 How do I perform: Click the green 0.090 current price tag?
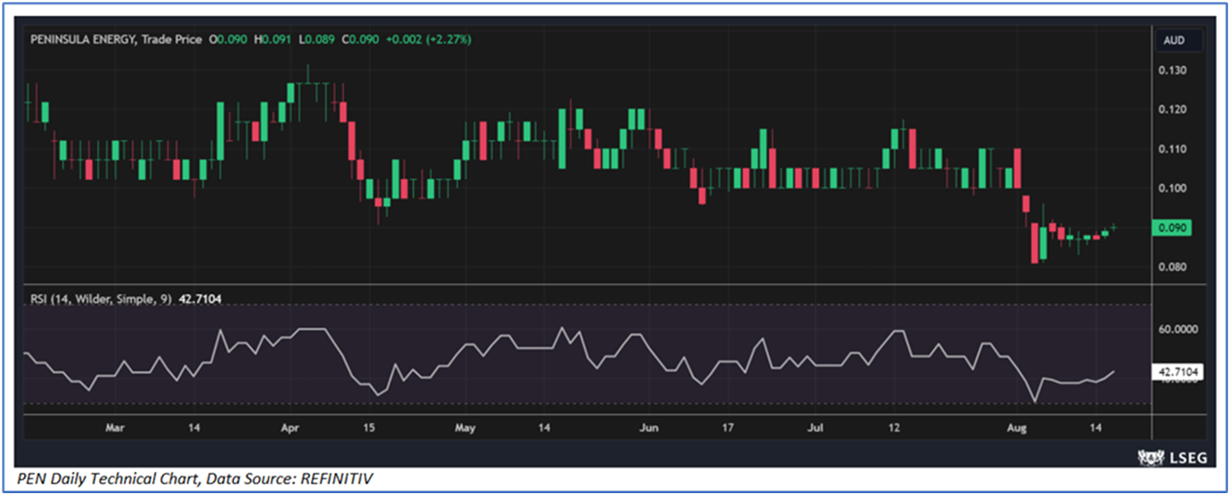coord(1174,229)
